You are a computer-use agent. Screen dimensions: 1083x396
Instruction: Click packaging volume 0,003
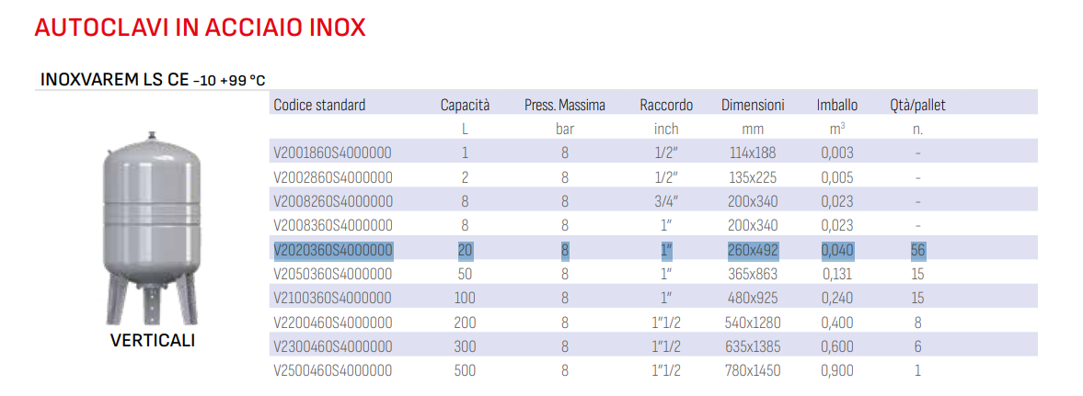click(837, 153)
